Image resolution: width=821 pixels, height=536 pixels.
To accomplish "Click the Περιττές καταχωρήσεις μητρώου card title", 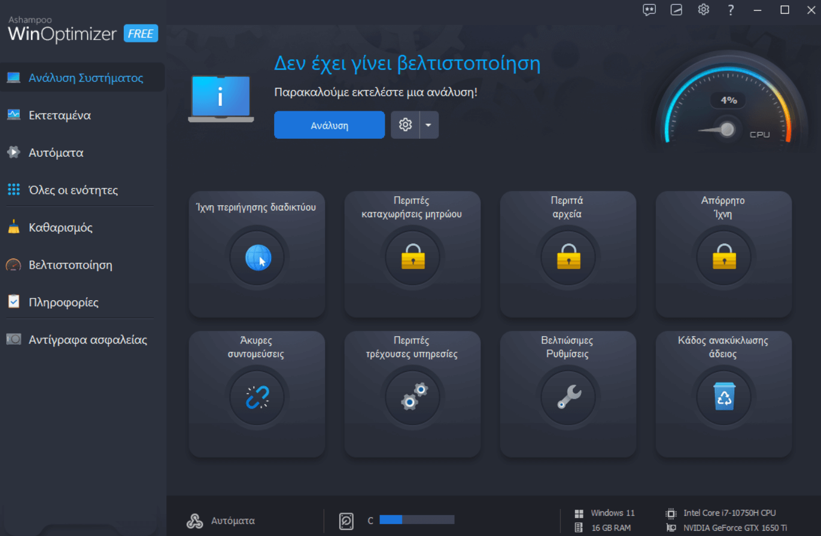I will (412, 207).
